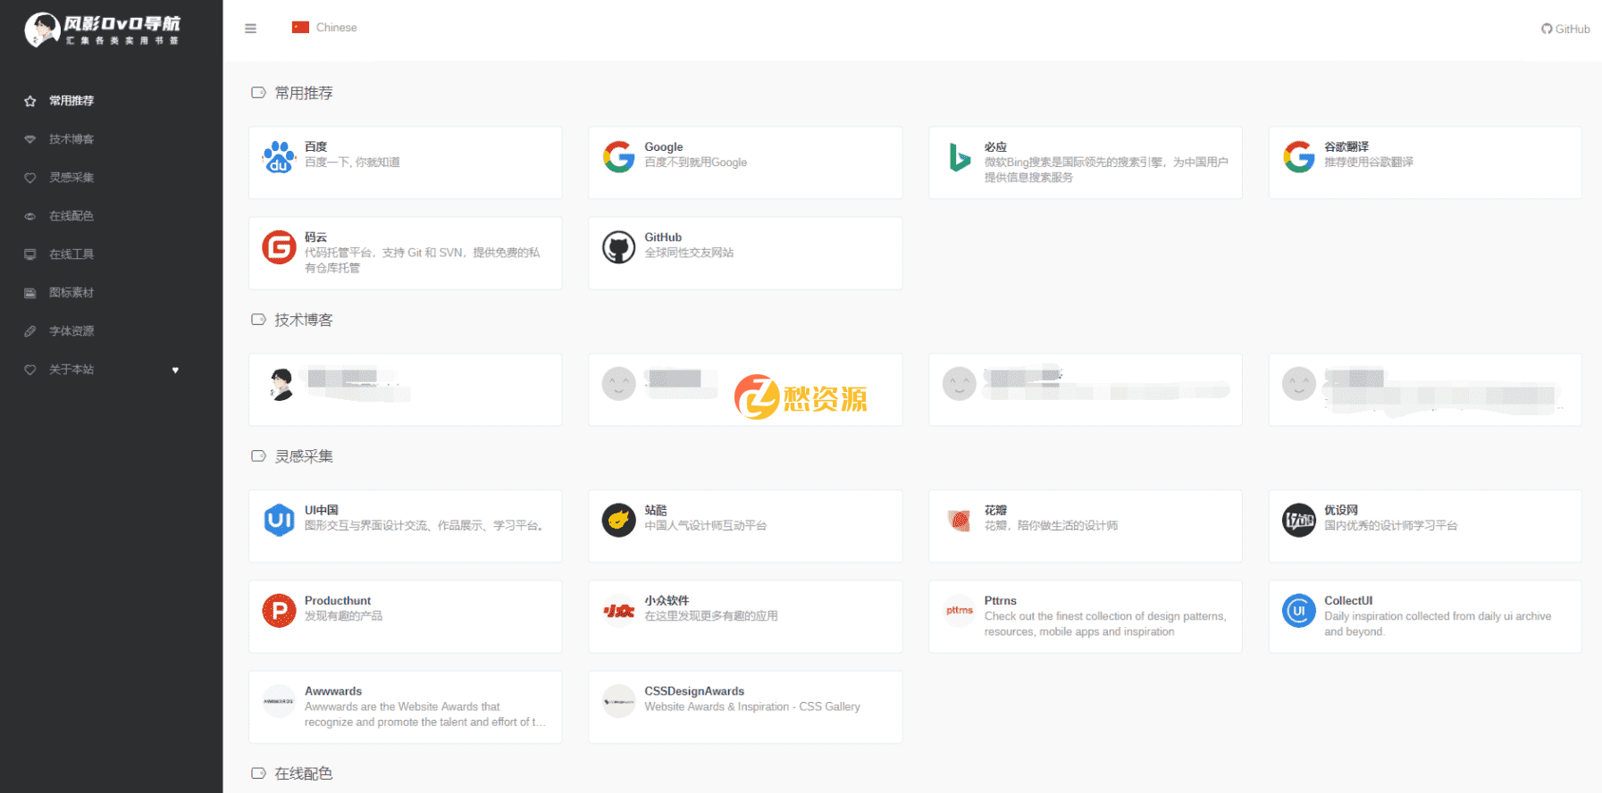1602x793 pixels.
Task: Click the 小众软件 logo icon
Action: (x=619, y=611)
